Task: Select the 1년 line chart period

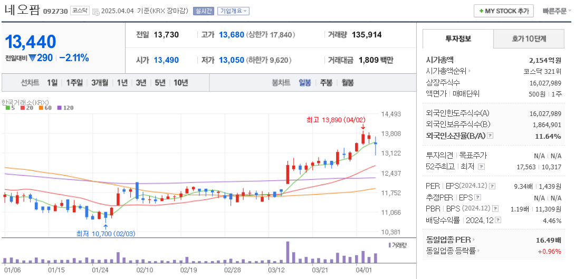Action: 122,82
